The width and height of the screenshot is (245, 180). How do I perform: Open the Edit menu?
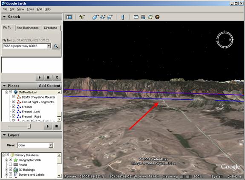click(x=12, y=9)
